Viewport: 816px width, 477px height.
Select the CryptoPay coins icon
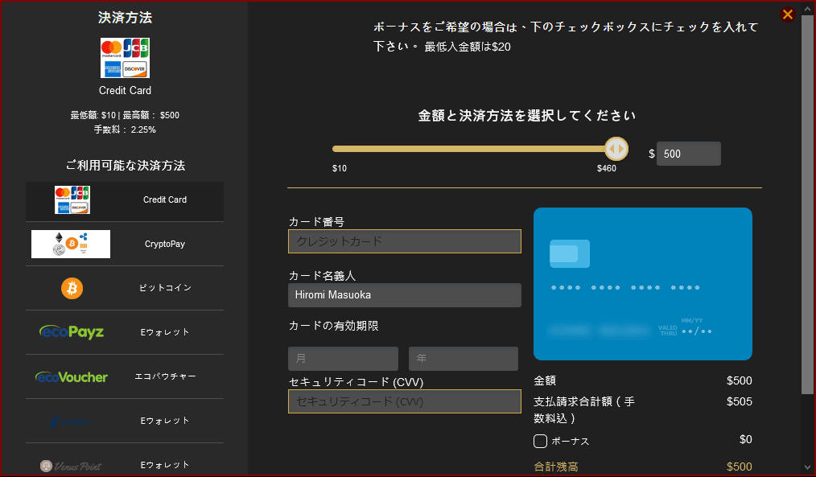pyautogui.click(x=71, y=244)
